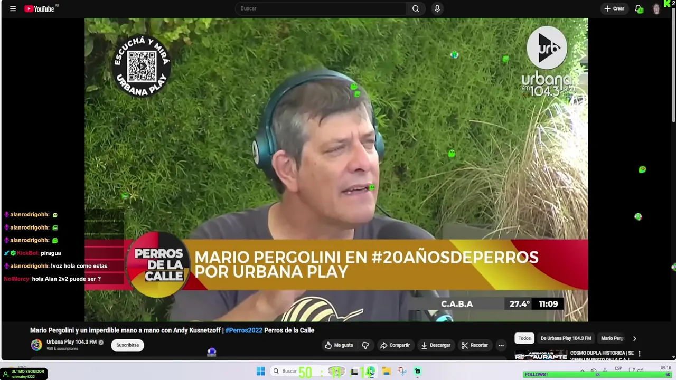Download the video via Descargar

(435, 345)
